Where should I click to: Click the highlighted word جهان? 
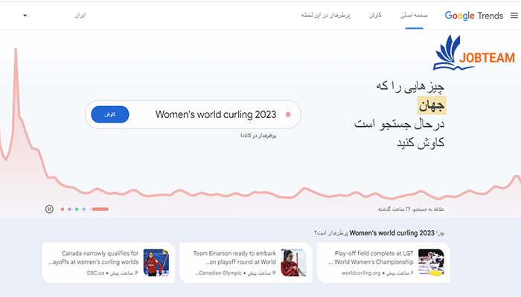(432, 105)
